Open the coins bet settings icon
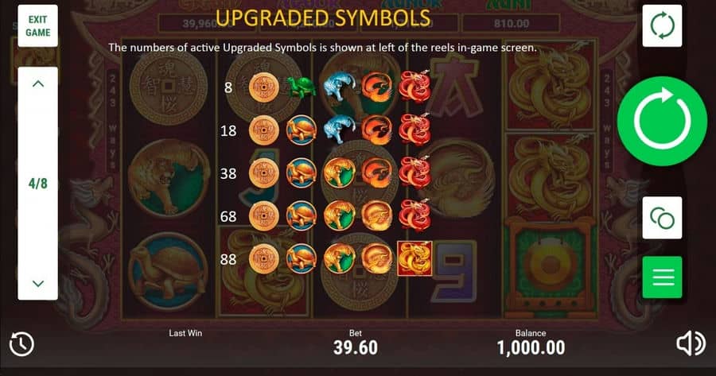 [662, 218]
